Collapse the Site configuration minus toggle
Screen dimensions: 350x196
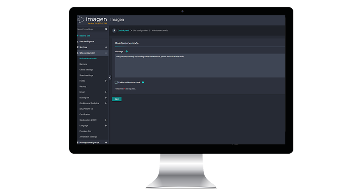106,53
